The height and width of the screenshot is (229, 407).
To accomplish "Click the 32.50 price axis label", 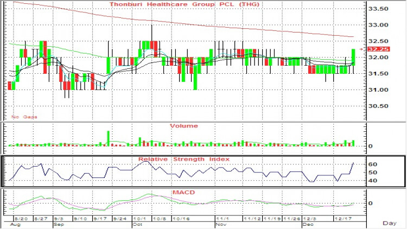I will point(378,41).
